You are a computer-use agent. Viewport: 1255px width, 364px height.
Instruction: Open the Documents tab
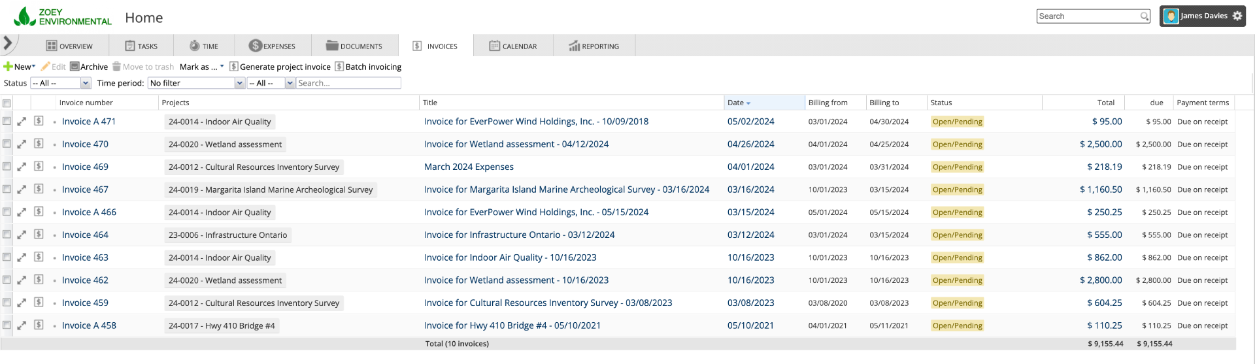354,46
